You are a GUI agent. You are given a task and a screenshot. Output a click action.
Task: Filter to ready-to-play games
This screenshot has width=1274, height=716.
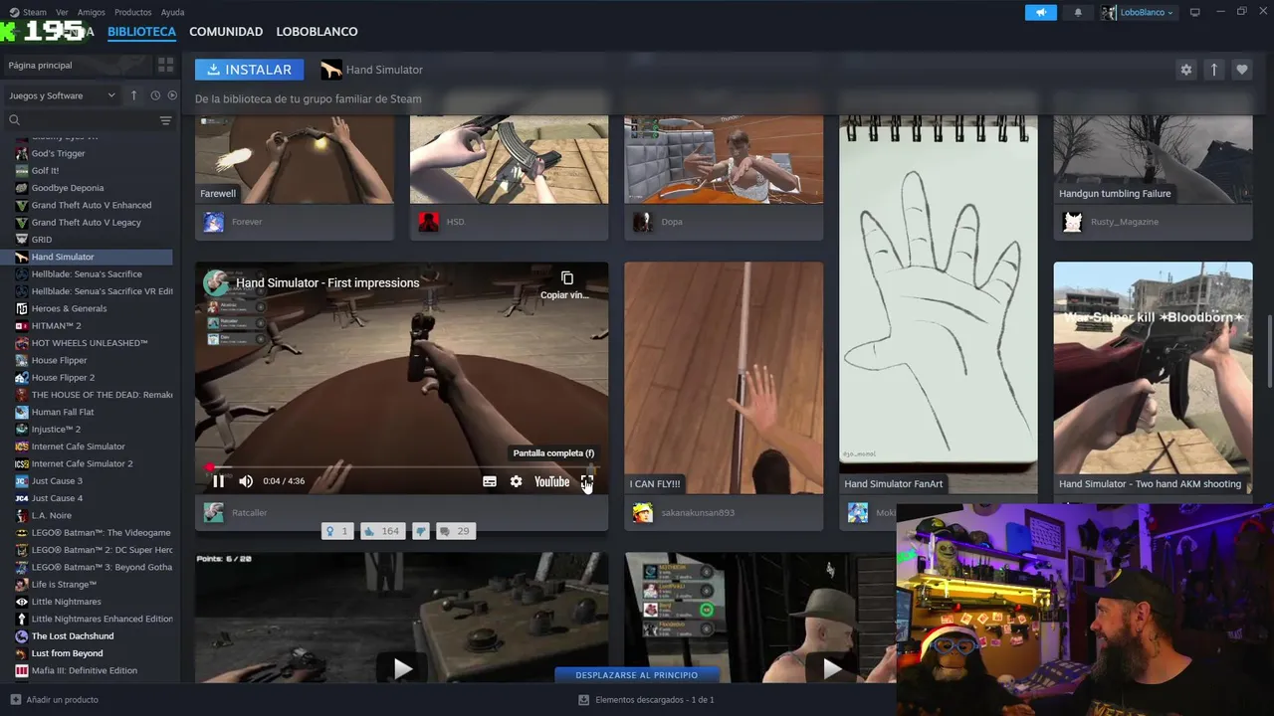click(x=172, y=95)
